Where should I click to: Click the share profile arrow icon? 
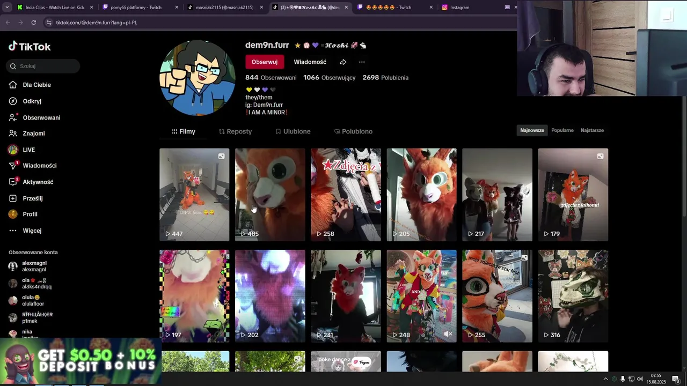[343, 62]
